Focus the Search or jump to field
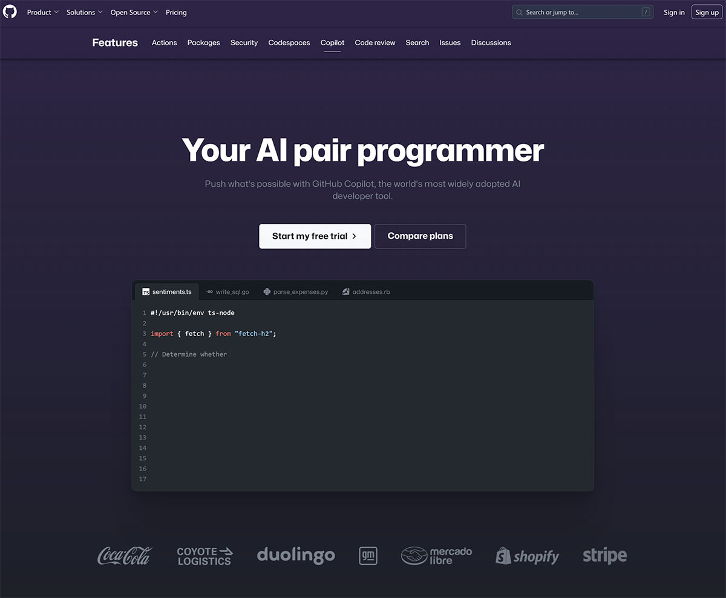This screenshot has width=726, height=598. (x=583, y=12)
